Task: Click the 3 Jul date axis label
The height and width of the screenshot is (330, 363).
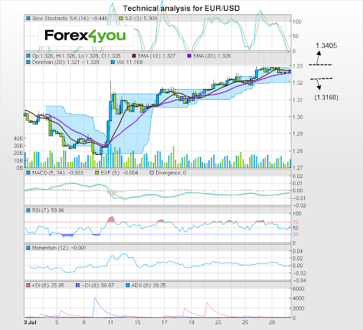Action: [30, 322]
